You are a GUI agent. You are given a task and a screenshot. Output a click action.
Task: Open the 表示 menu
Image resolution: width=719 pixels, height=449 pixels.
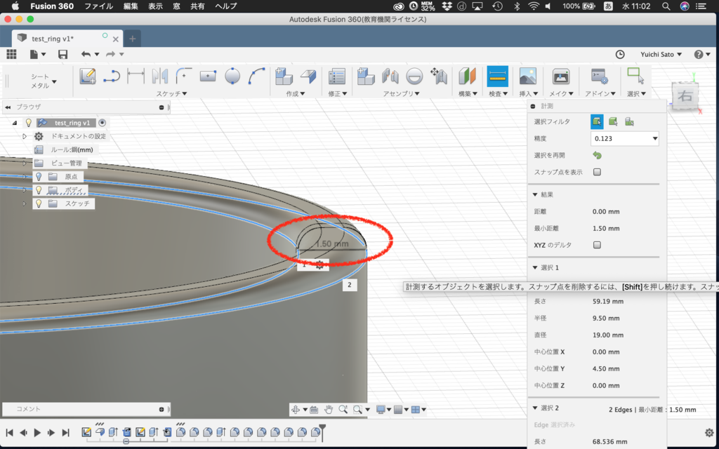[155, 6]
